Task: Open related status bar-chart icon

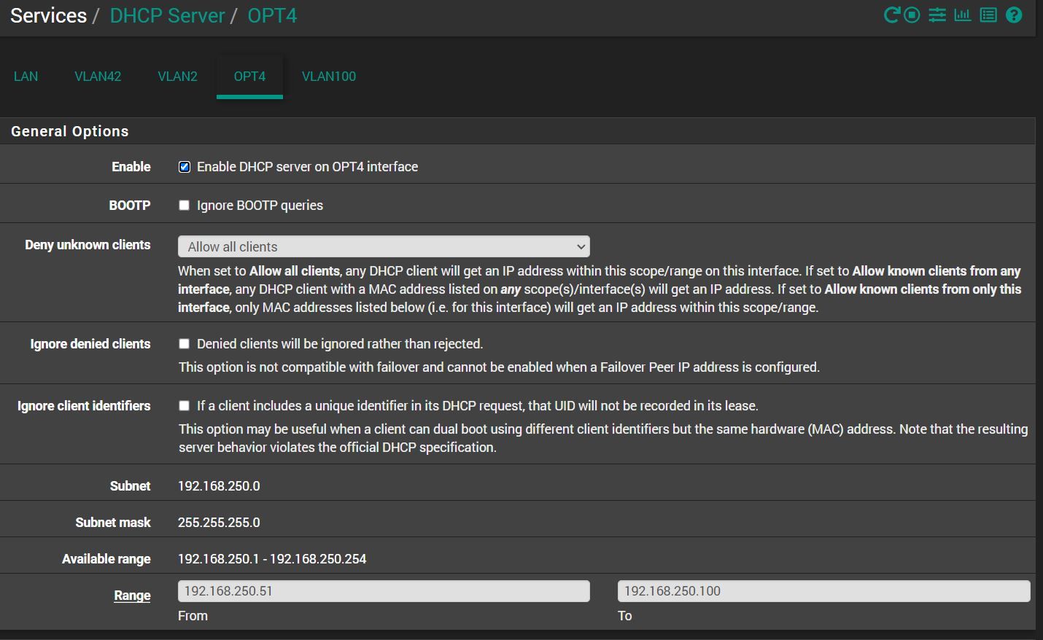Action: 963,15
